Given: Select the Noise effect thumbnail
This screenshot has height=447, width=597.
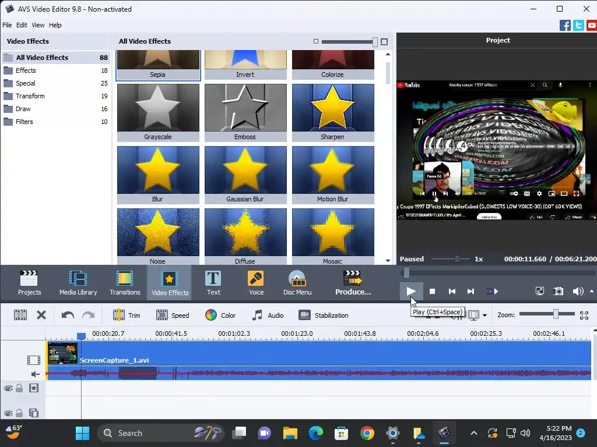Looking at the screenshot, I should [x=158, y=236].
